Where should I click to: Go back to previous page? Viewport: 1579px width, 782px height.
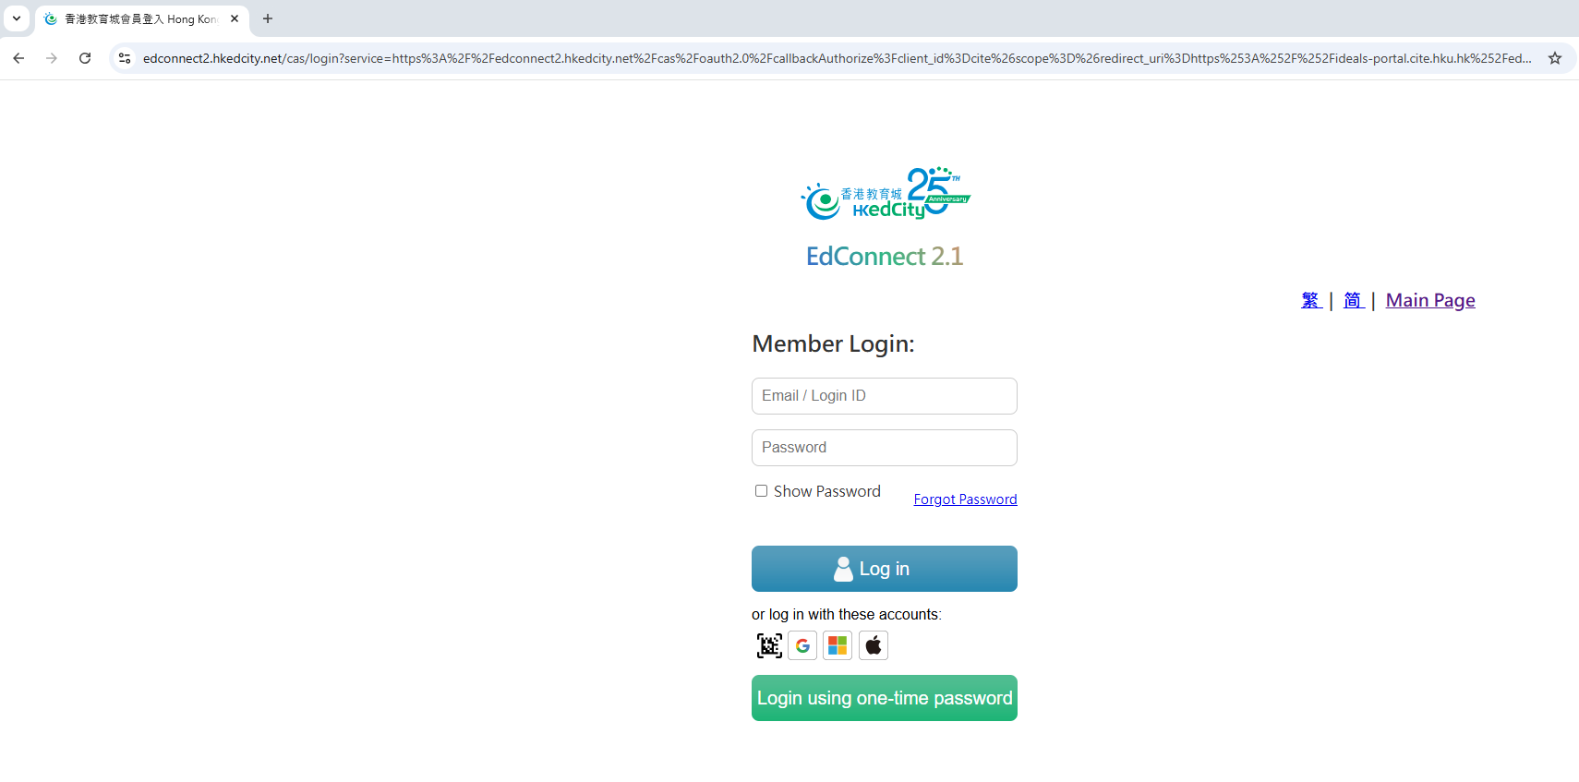pos(18,58)
